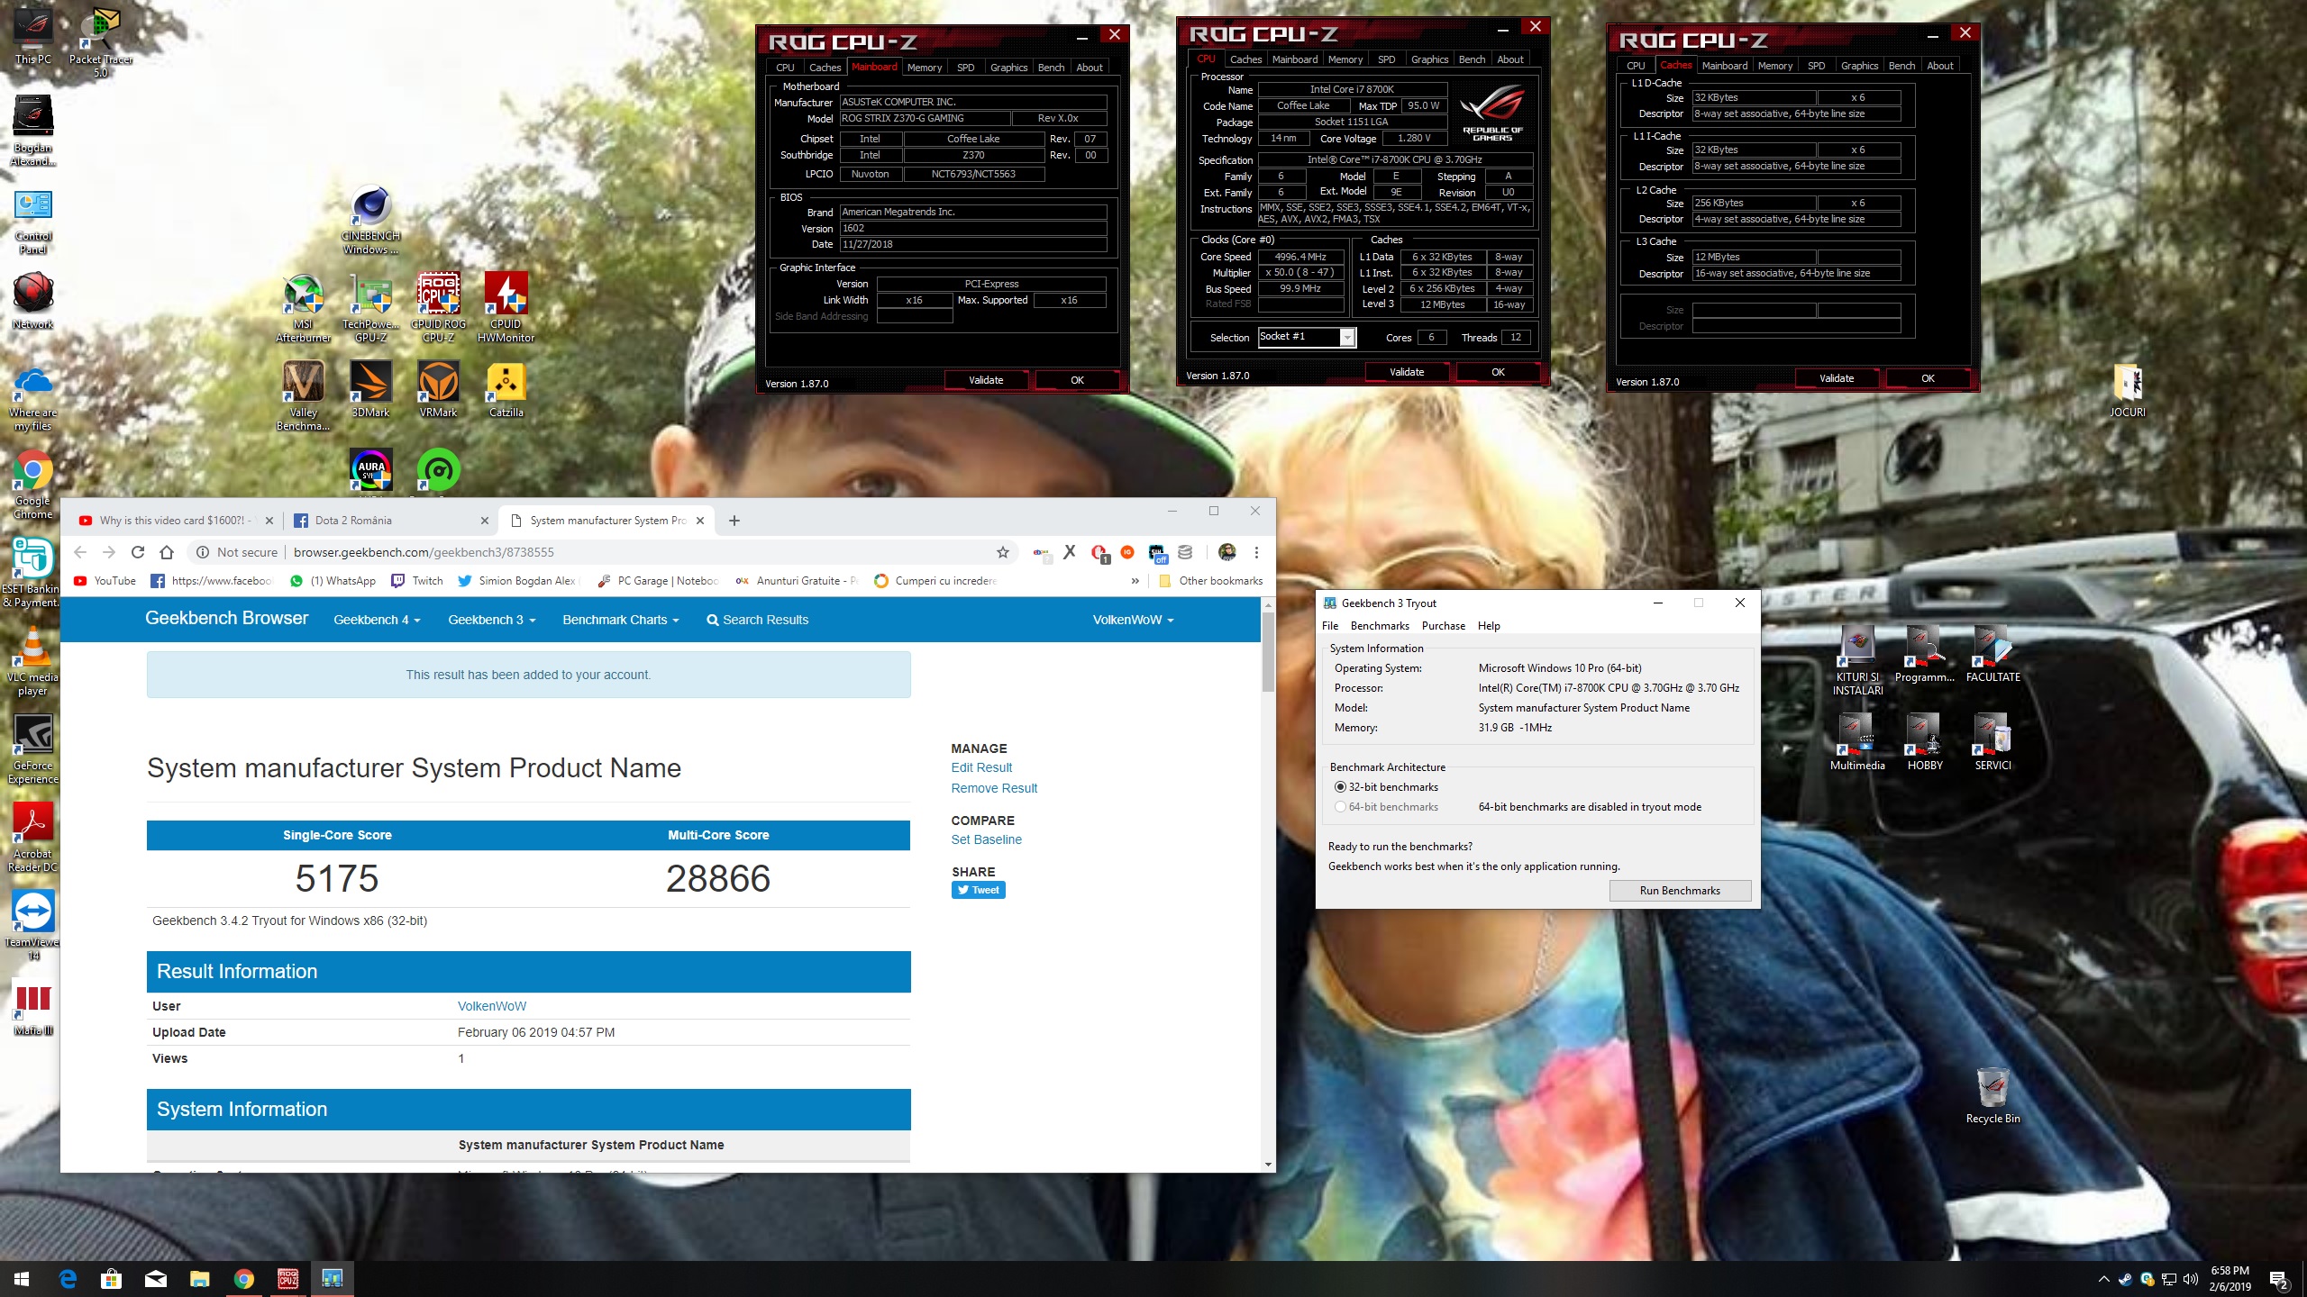2307x1297 pixels.
Task: Open the Other bookmarks folder
Action: tap(1210, 581)
